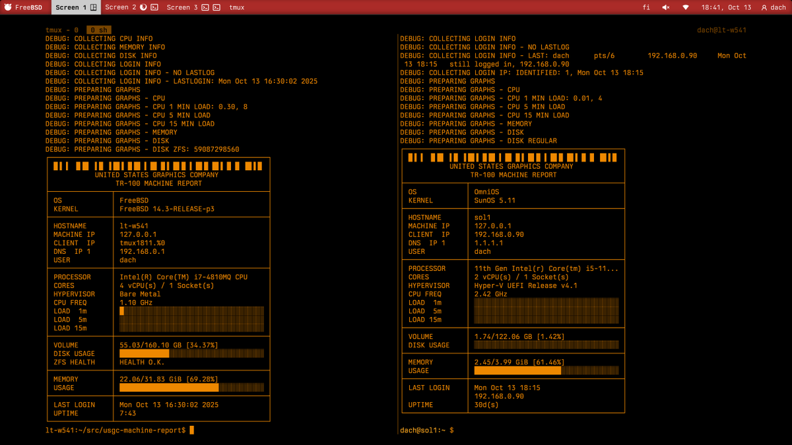Viewport: 792px width, 445px height.
Task: Switch to Screen 3 workspace
Action: [193, 7]
